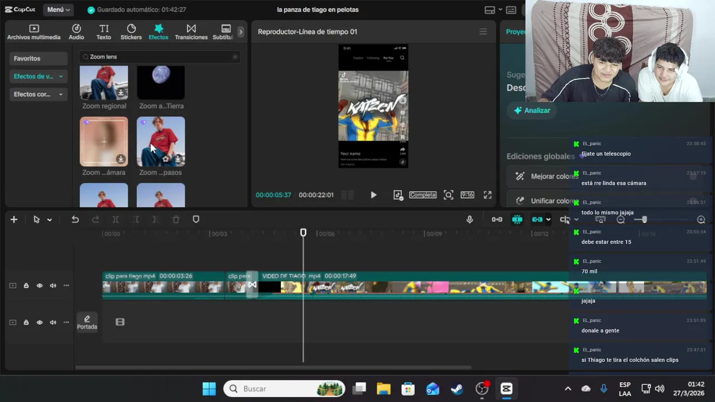Image resolution: width=715 pixels, height=402 pixels.
Task: Expand the Efectos de vídeo category
Action: [x=39, y=76]
